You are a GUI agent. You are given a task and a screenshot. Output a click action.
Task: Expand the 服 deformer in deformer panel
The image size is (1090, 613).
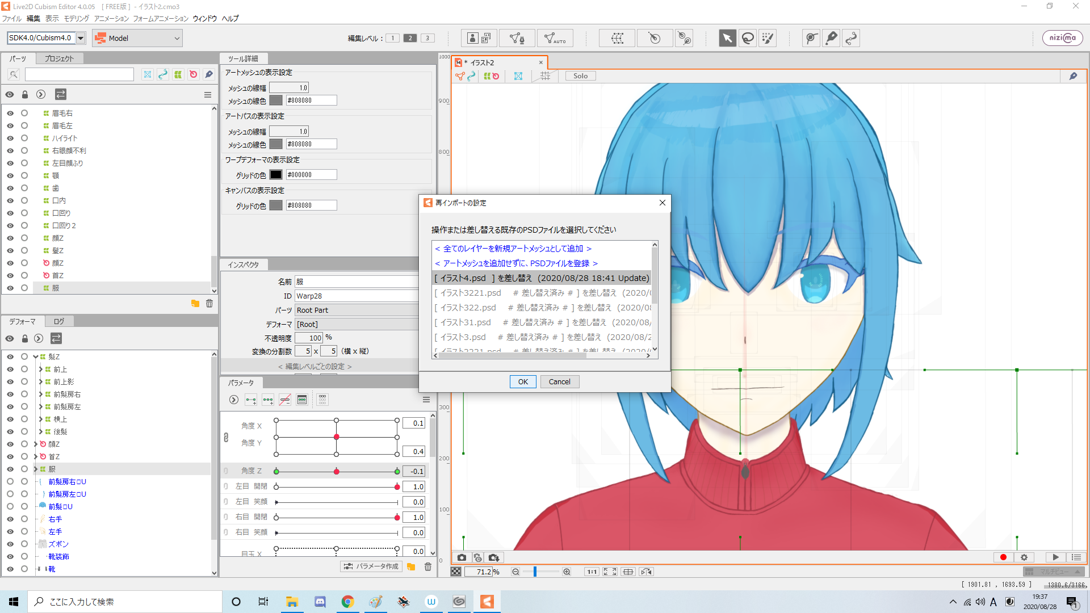point(36,469)
